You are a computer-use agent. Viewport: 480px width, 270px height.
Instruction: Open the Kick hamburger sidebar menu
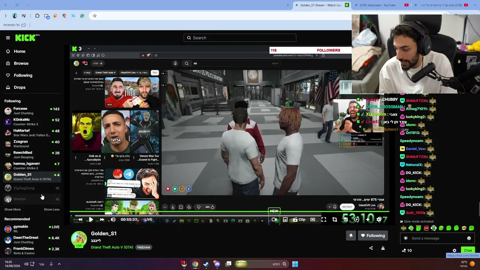coord(8,37)
